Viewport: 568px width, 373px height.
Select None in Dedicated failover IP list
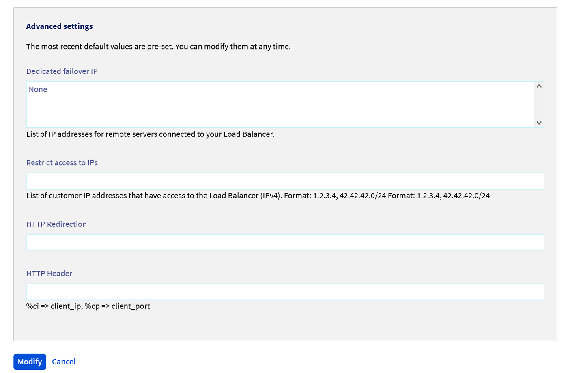pos(38,90)
